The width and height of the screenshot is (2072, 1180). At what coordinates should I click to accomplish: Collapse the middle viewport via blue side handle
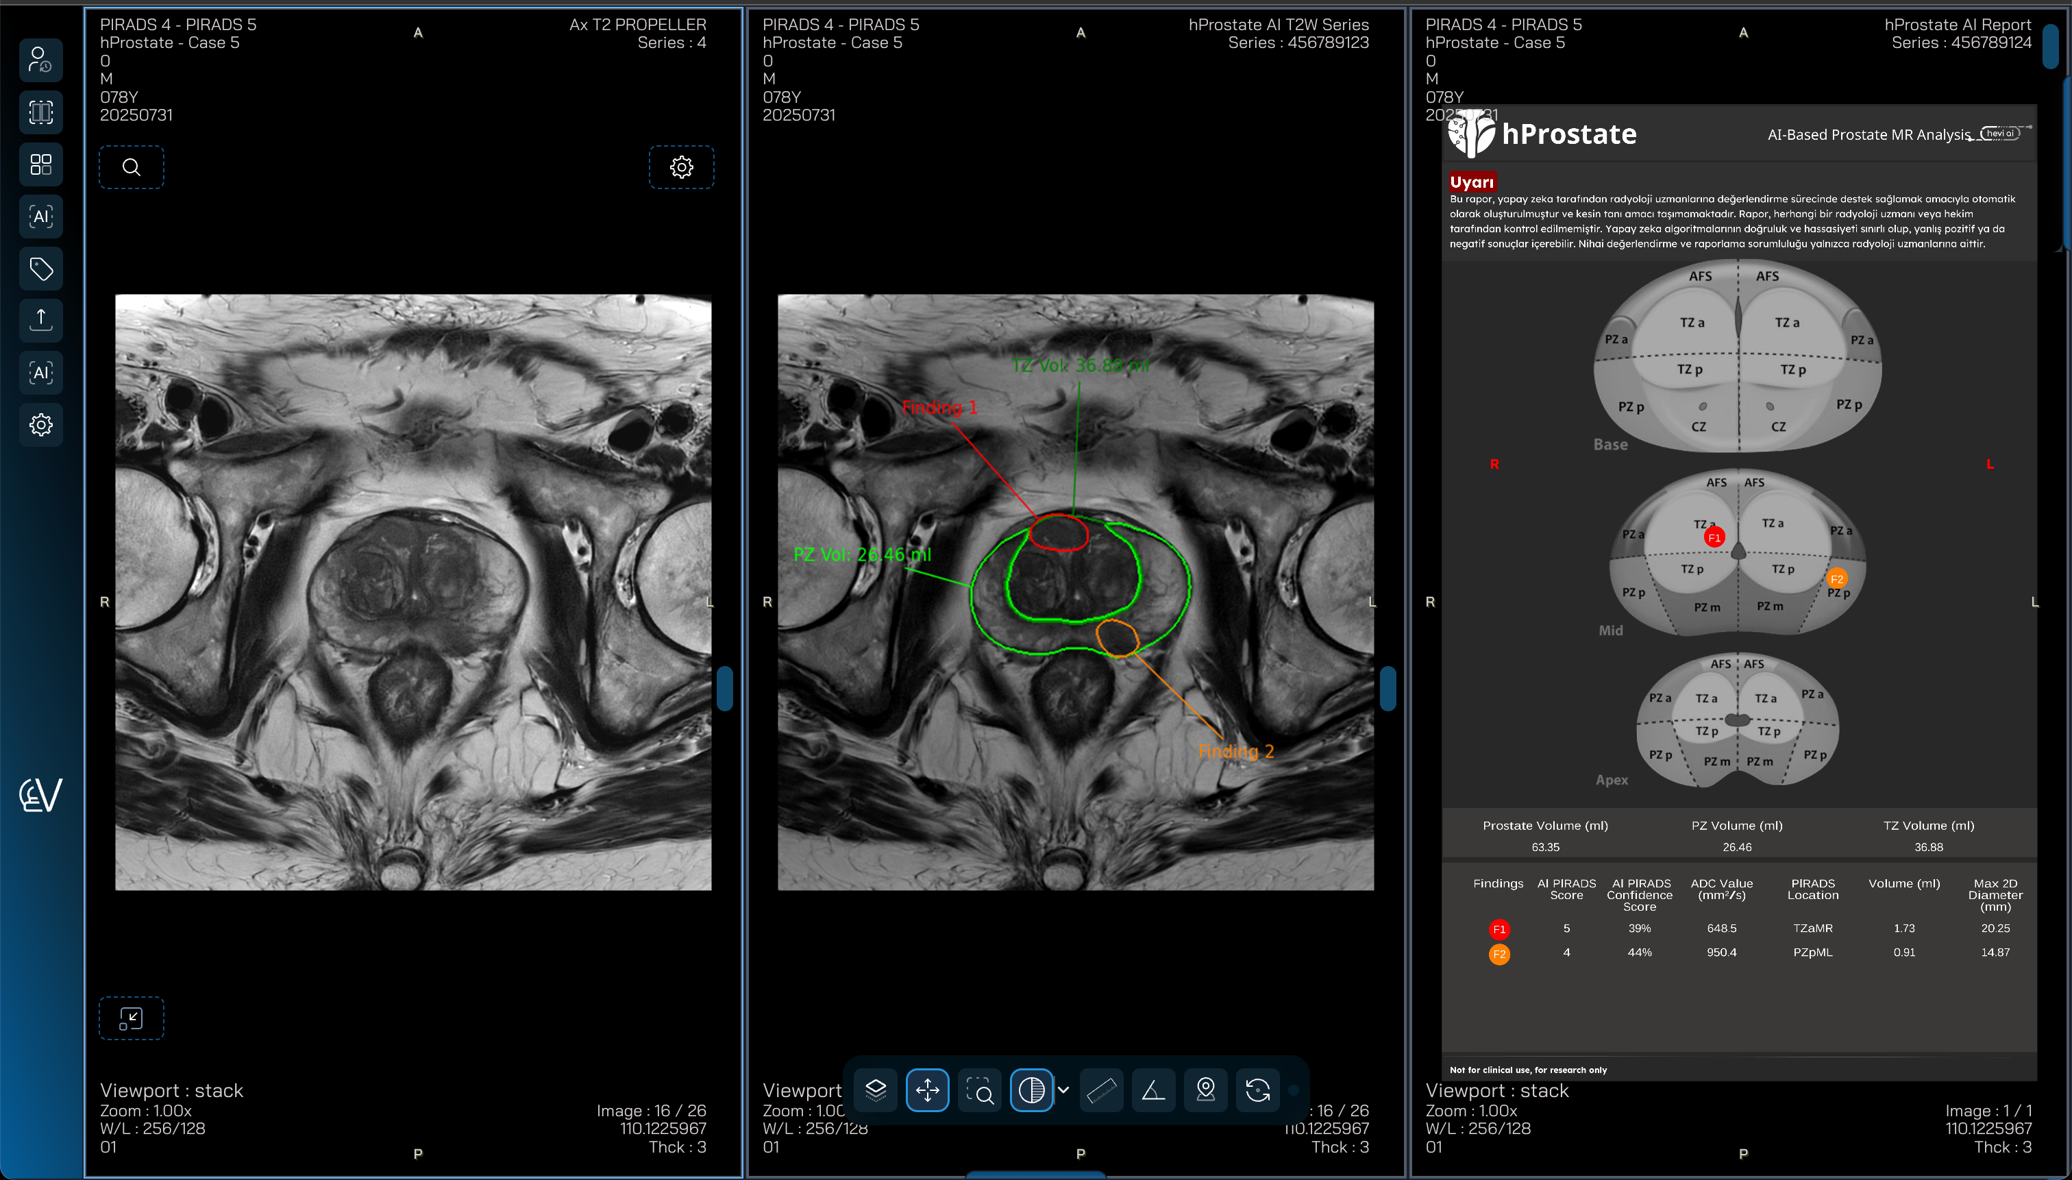pos(1388,689)
